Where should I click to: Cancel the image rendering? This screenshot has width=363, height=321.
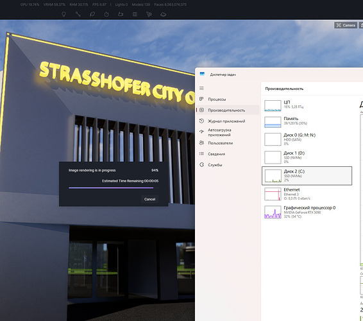pyautogui.click(x=149, y=199)
